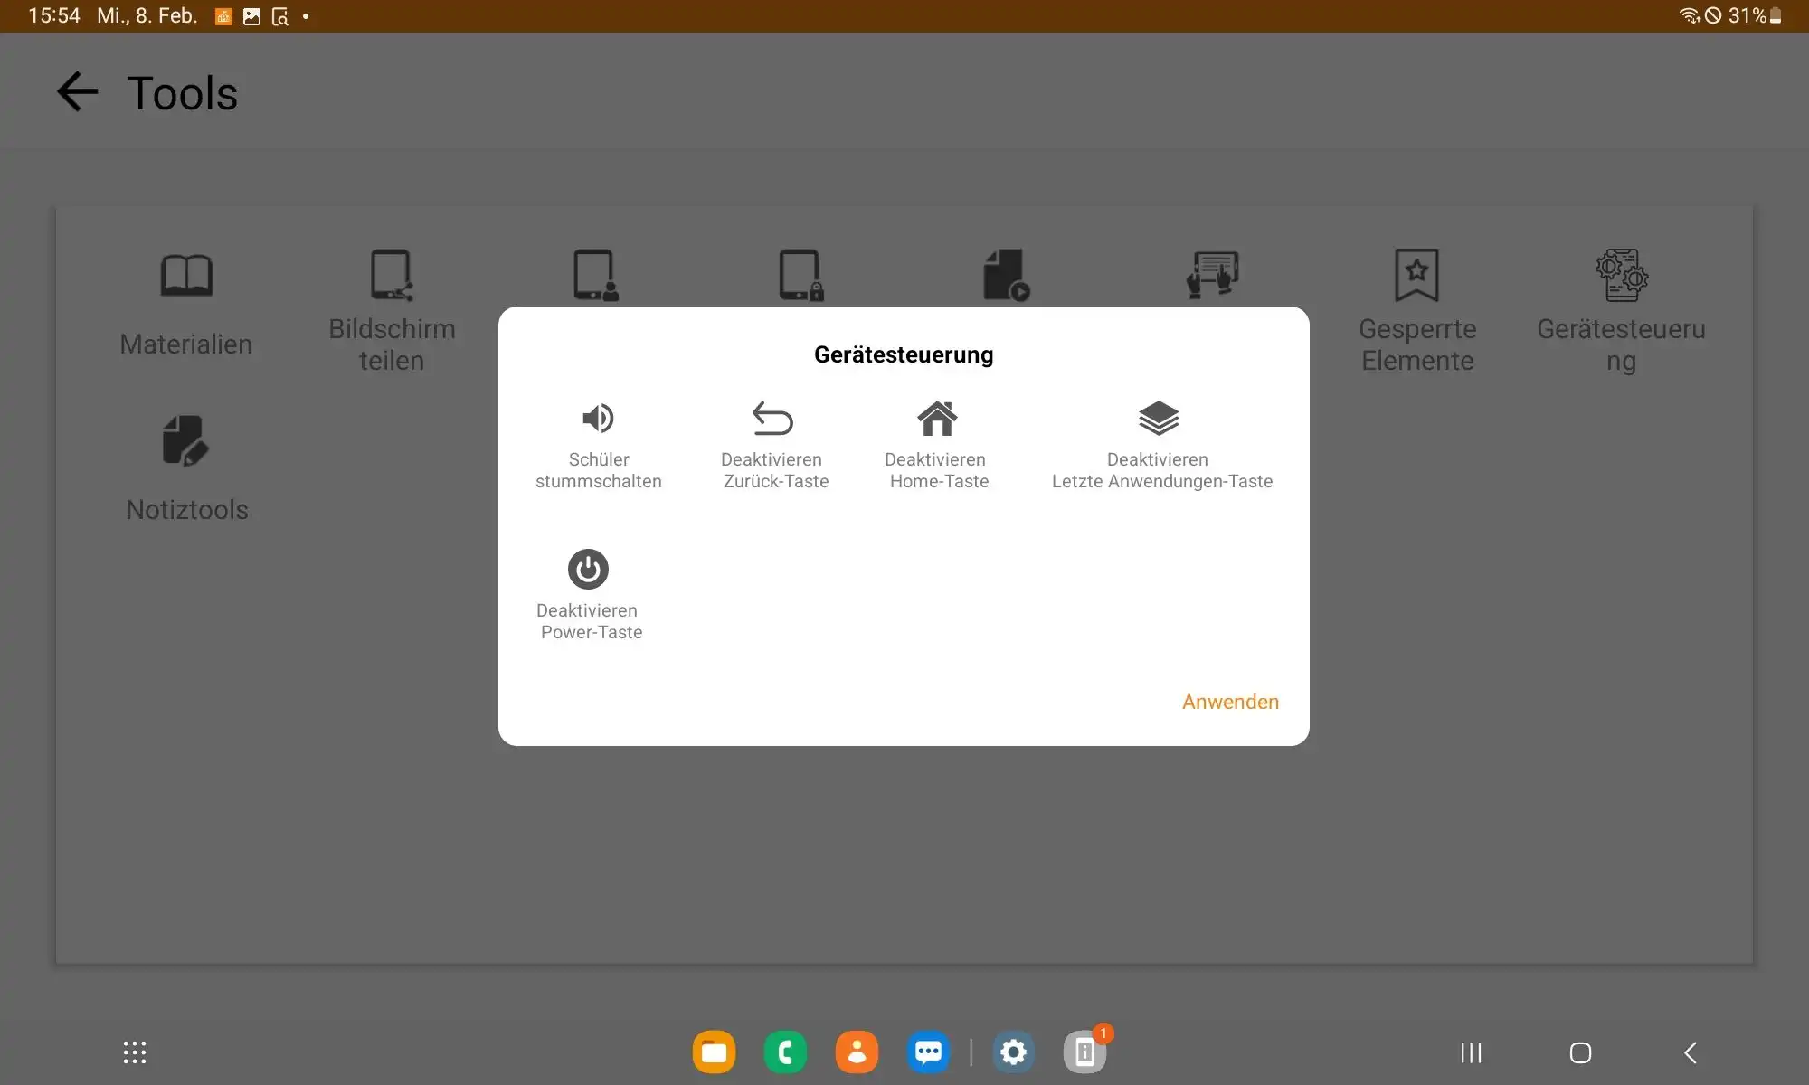
Task: Tap the home navigation button
Action: point(1580,1052)
